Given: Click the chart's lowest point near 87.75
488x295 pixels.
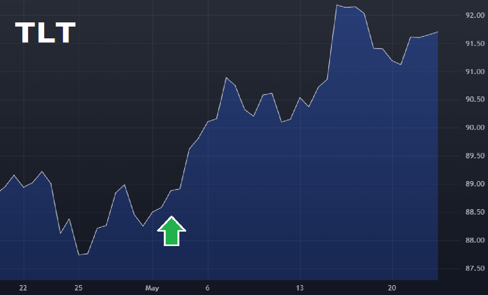Looking at the screenshot, I should click(x=79, y=255).
